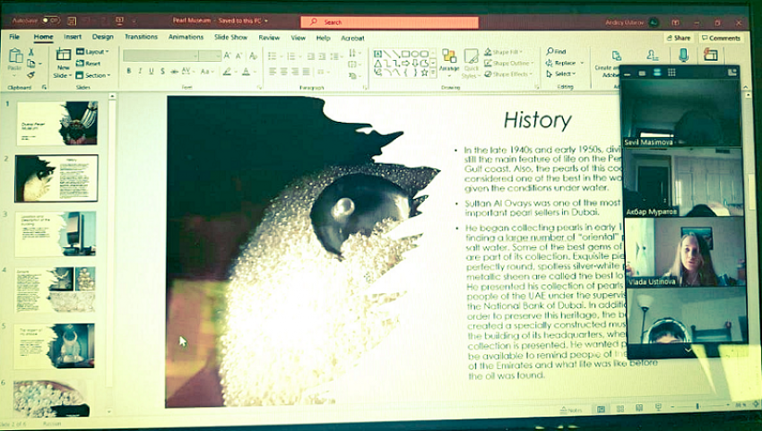Open the Comments button
The width and height of the screenshot is (762, 431).
coord(720,38)
